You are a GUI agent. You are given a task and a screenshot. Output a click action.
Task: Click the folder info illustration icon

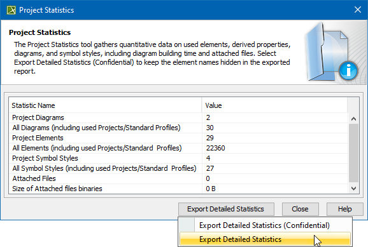coord(331,52)
